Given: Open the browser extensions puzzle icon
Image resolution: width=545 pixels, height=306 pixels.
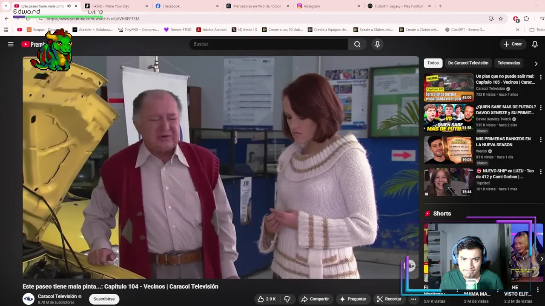Looking at the screenshot, I should click(x=526, y=19).
